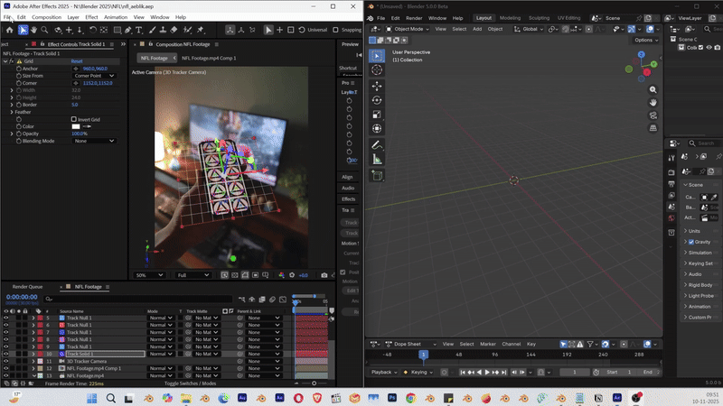Click the viewport zoom magnifier in Blender

653,89
